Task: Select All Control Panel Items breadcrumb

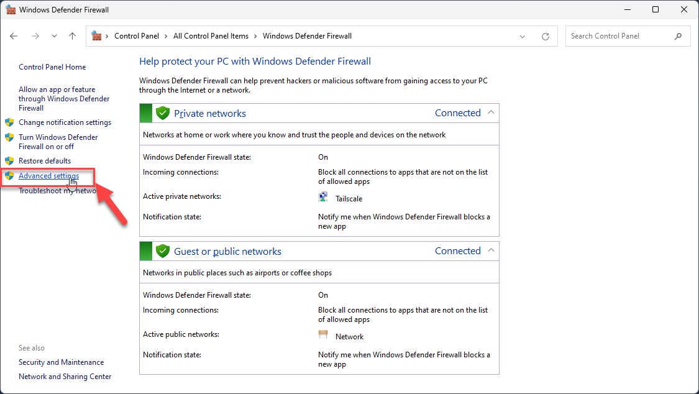Action: (211, 36)
